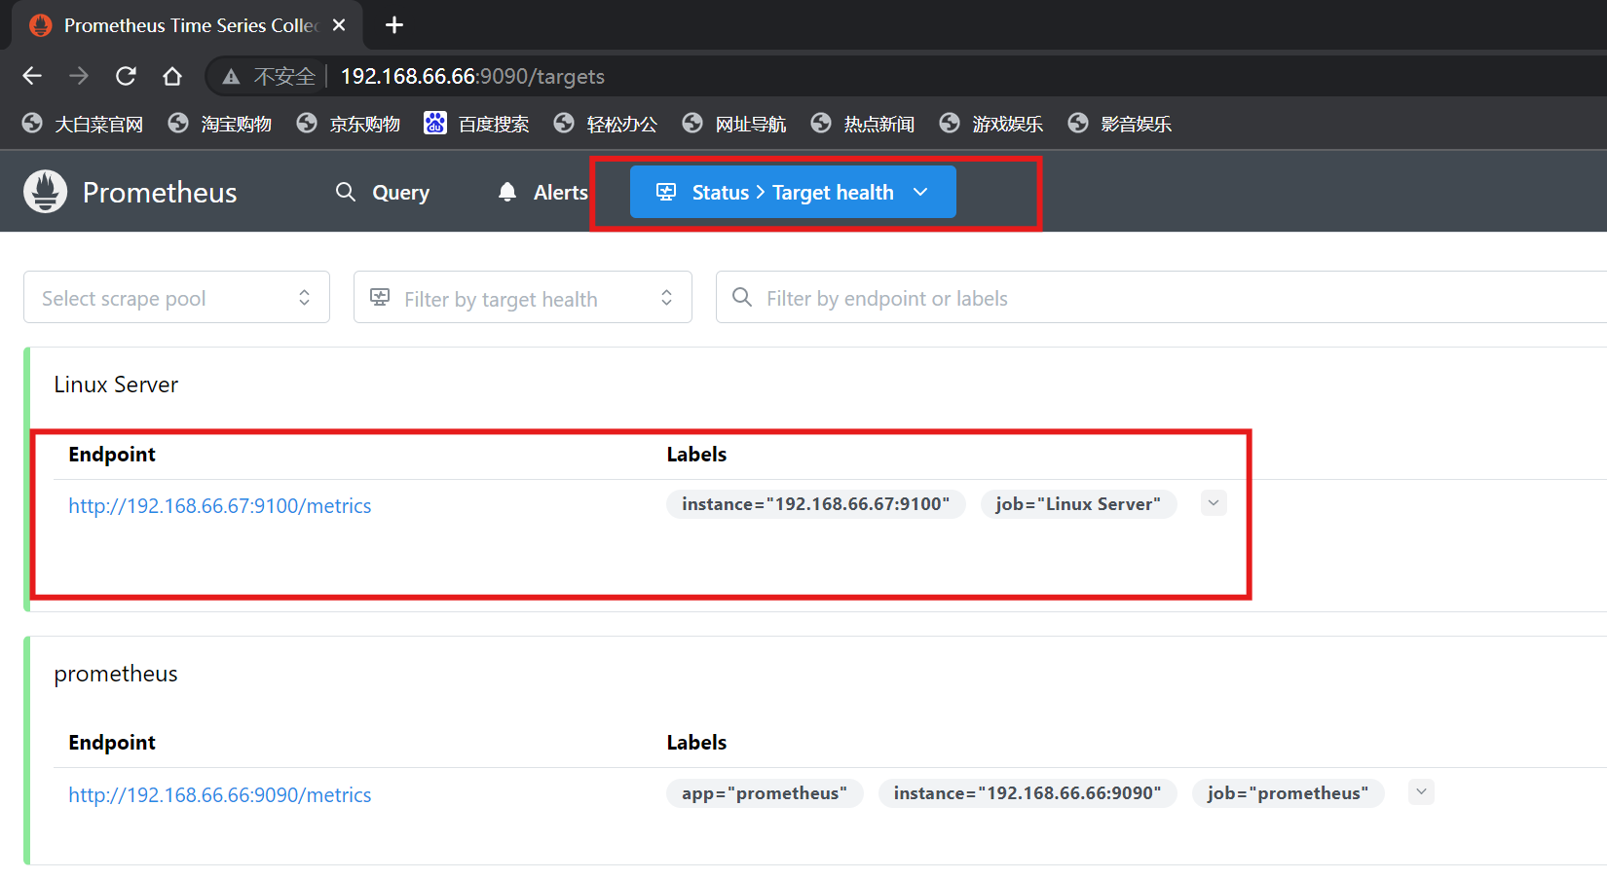Open the 大白菜官网 bookmark
Screen dimensions: 1607x880
(83, 124)
